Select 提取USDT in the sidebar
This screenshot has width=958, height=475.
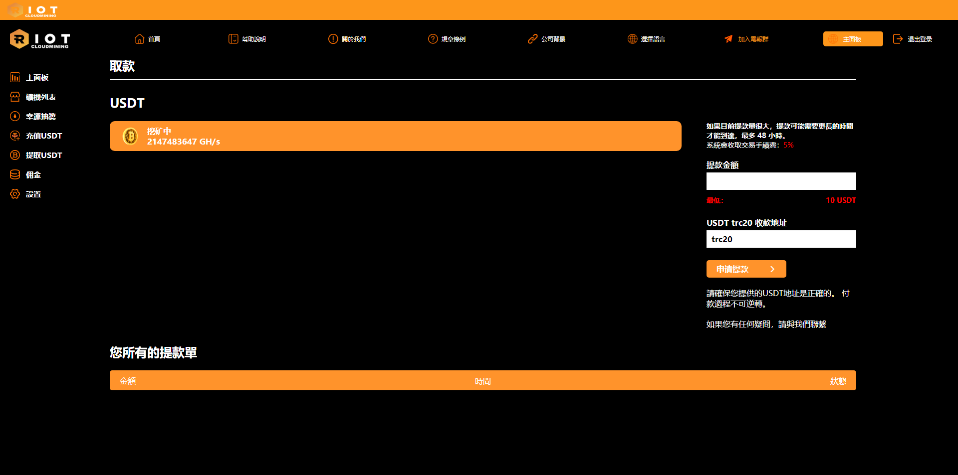pos(44,156)
